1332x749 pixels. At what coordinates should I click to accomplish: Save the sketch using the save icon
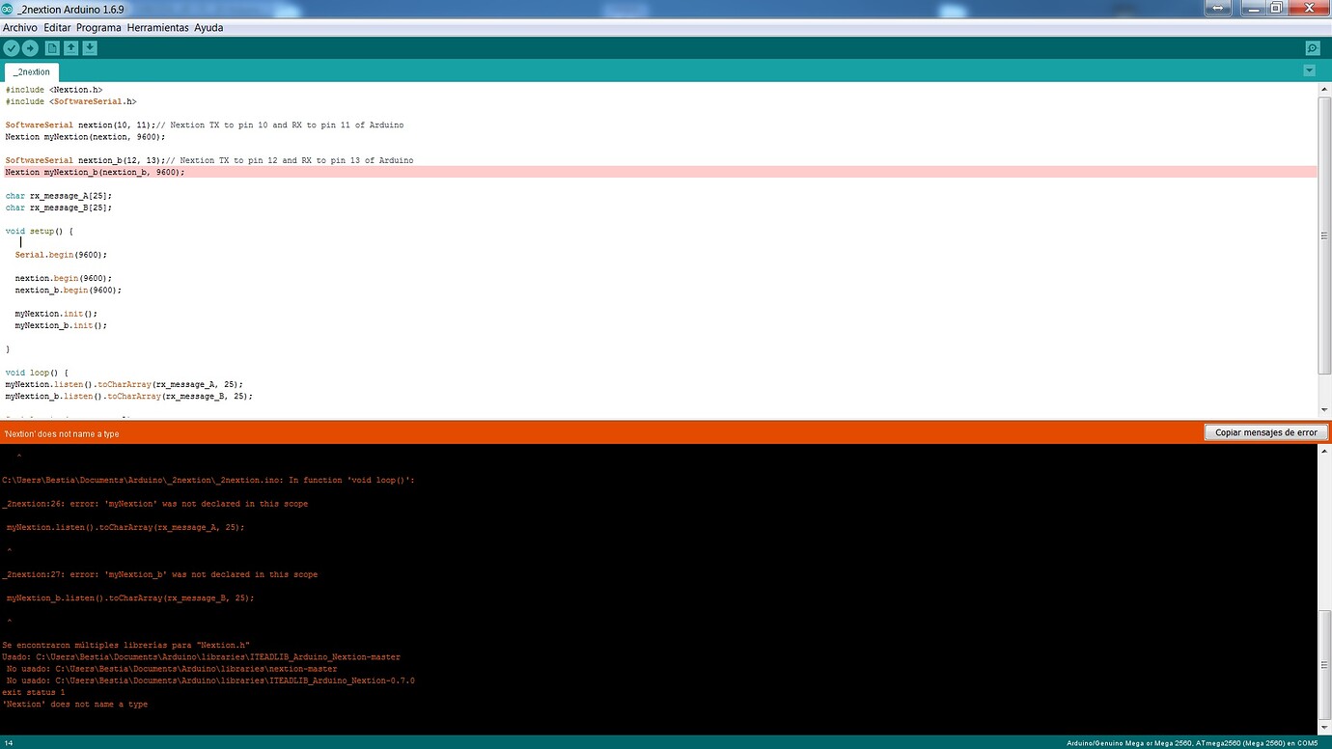point(89,47)
